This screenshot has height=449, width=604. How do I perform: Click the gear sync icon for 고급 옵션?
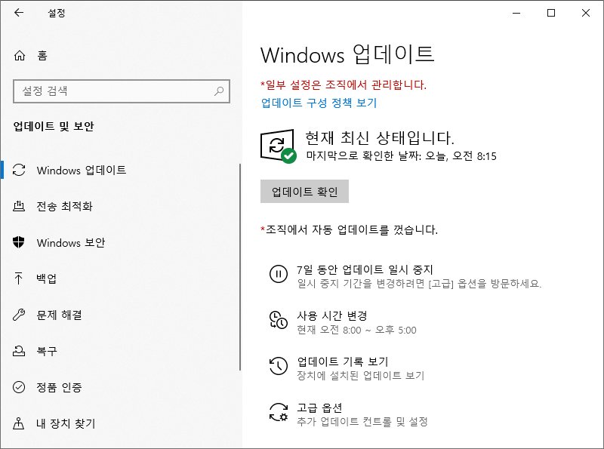click(278, 412)
